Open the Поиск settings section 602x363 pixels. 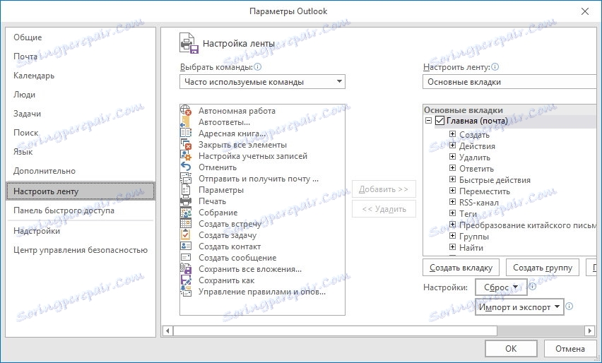click(x=25, y=133)
